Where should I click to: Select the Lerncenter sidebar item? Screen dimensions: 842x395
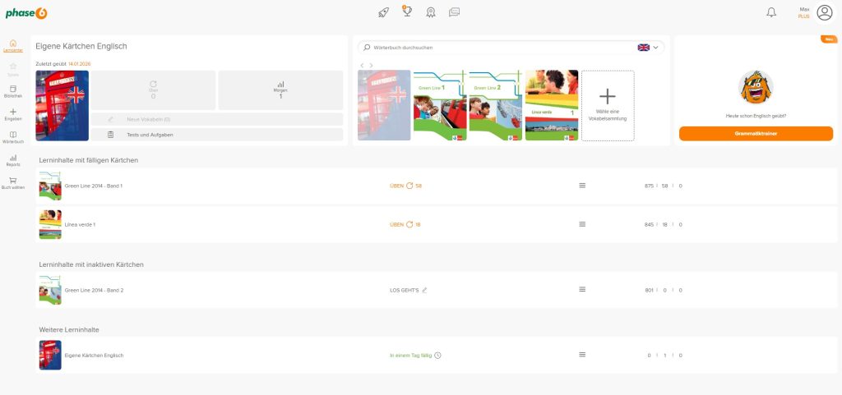click(x=12, y=46)
